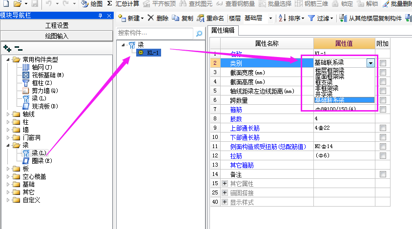Choose 基础联系梁 highlighted list option

point(344,100)
